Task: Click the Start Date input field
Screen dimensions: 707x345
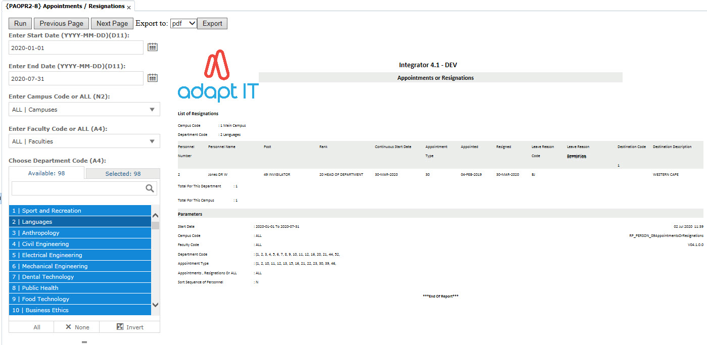Action: (76, 47)
